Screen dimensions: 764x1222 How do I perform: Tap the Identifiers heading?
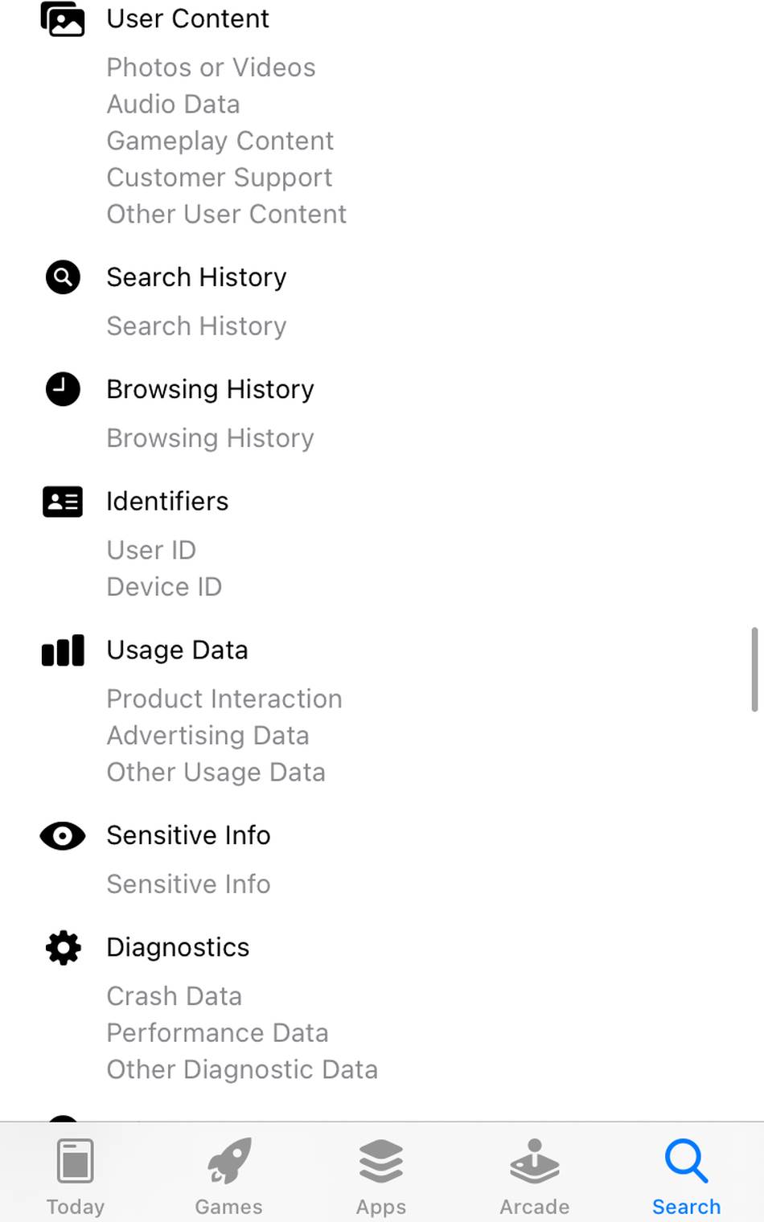point(167,502)
